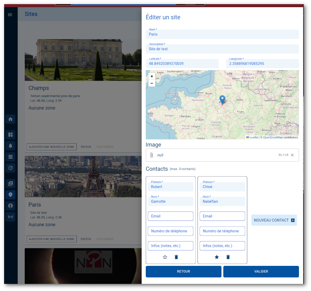The width and height of the screenshot is (311, 291).
Task: Open the OpenStreetMap attribution link
Action: pos(272,138)
